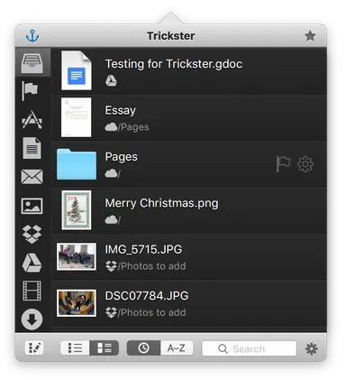Open settings gear in bottom bar

click(x=312, y=348)
